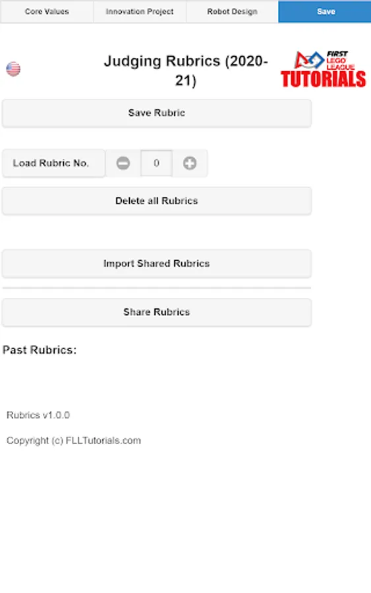Screen dimensions: 371x593
Task: Click the Load Rubric No. button
Action: pyautogui.click(x=53, y=163)
